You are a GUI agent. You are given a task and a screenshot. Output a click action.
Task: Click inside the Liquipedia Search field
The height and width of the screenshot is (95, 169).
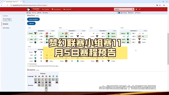point(123,9)
